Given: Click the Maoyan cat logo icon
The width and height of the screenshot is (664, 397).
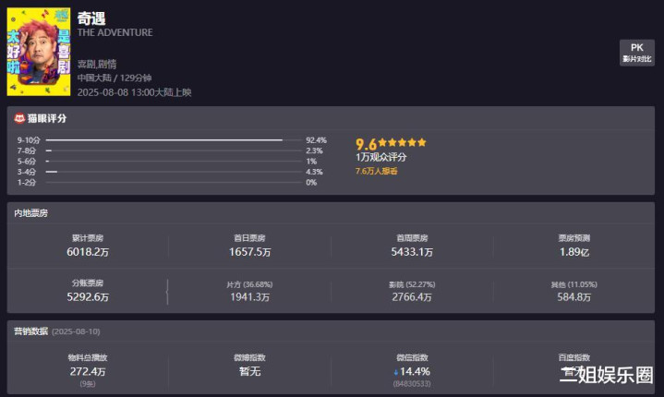Looking at the screenshot, I should pos(19,118).
